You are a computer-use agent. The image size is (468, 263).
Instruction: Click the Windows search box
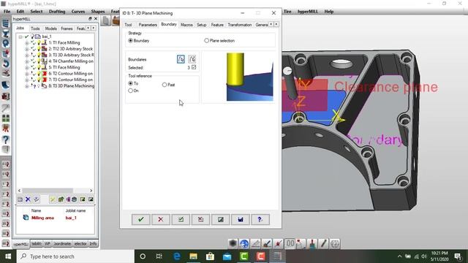75,256
